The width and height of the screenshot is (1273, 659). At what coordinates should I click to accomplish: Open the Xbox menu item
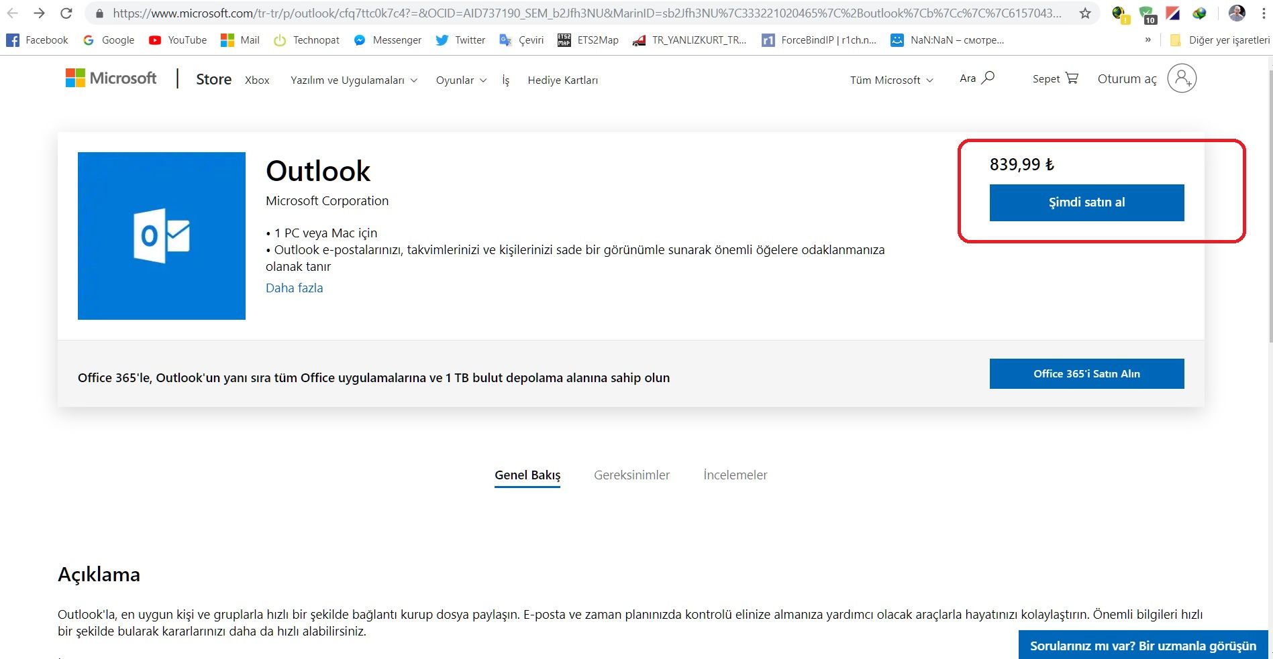pyautogui.click(x=257, y=80)
